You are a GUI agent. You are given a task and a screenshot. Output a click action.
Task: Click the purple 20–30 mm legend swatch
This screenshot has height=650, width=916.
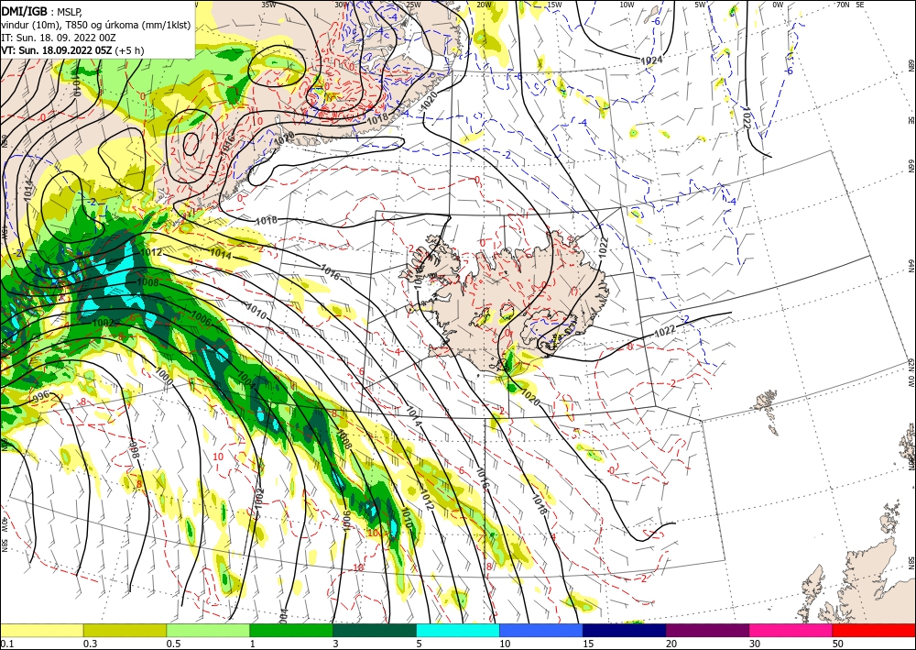[707, 630]
